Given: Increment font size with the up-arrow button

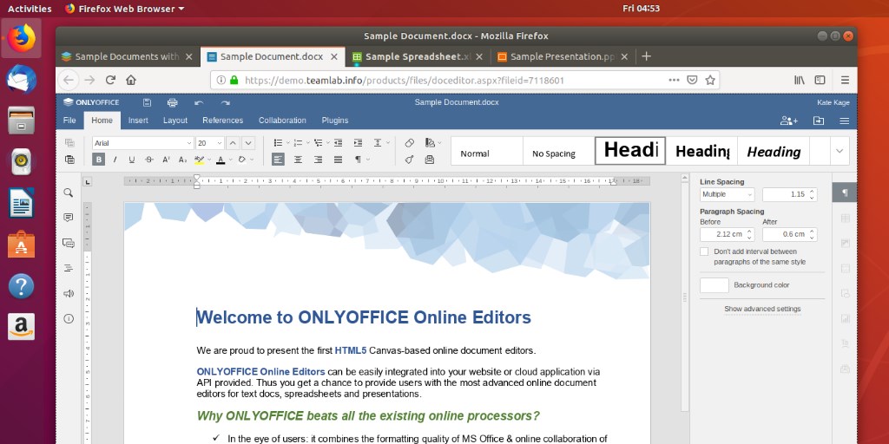Looking at the screenshot, I should pos(233,143).
